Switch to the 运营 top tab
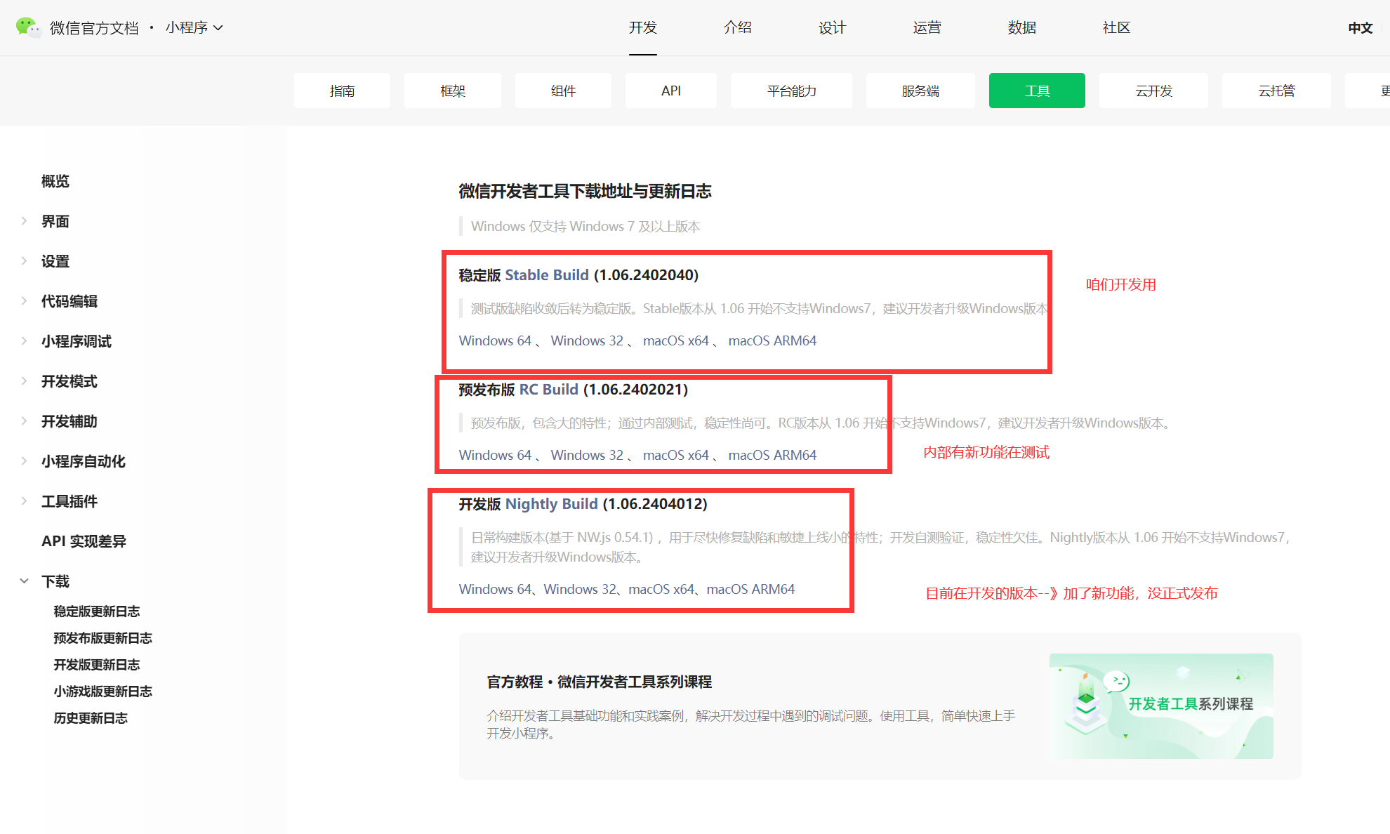This screenshot has height=834, width=1390. (927, 27)
